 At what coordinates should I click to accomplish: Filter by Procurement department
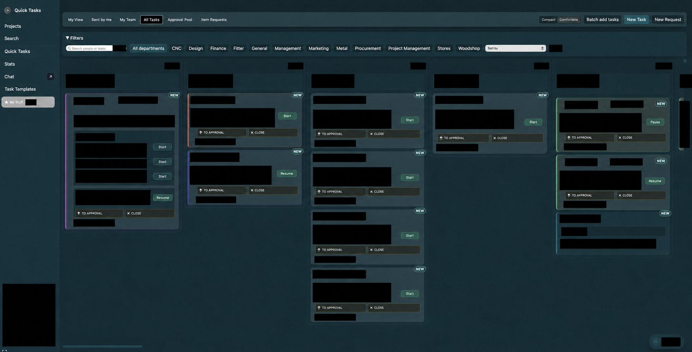click(368, 48)
